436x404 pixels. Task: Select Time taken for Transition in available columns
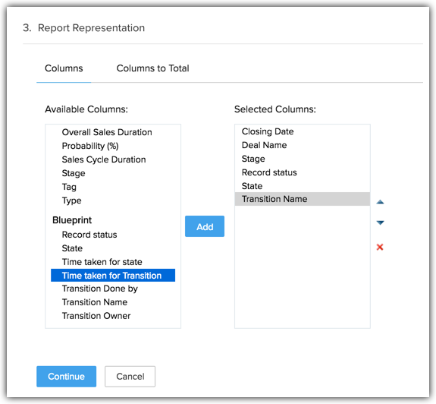click(113, 276)
